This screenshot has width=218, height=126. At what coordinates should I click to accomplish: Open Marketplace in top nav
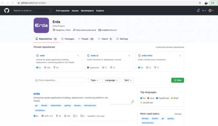coord(87,11)
